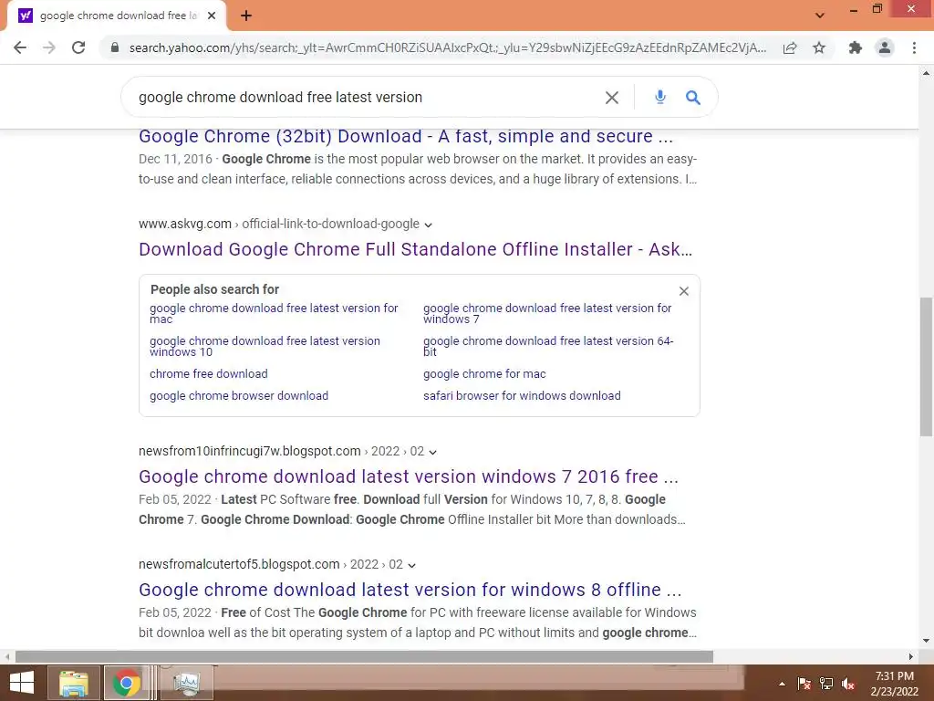Click the Yahoo search query input field
The height and width of the screenshot is (701, 934).
tap(365, 97)
